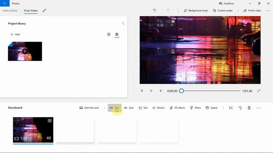
Task: Delete the selected clip with trash icon
Action: [x=249, y=108]
